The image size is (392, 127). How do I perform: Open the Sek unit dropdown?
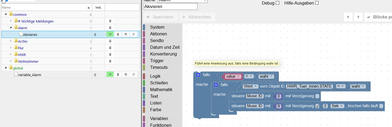[x=337, y=106]
